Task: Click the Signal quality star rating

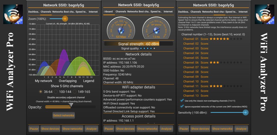Action: [x=148, y=48]
